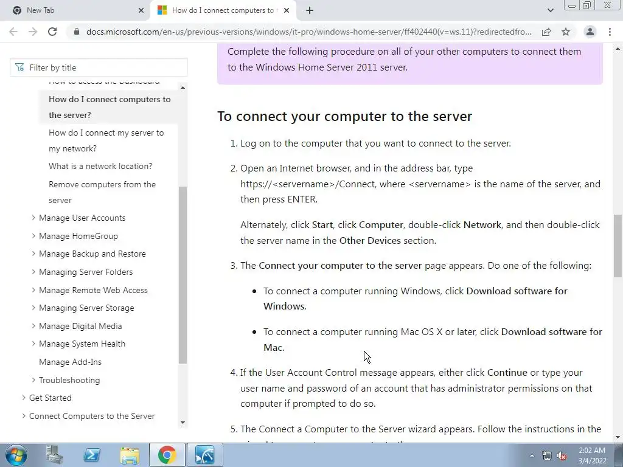Open Remove computers from the server
Viewport: 623px width, 467px height.
[102, 192]
